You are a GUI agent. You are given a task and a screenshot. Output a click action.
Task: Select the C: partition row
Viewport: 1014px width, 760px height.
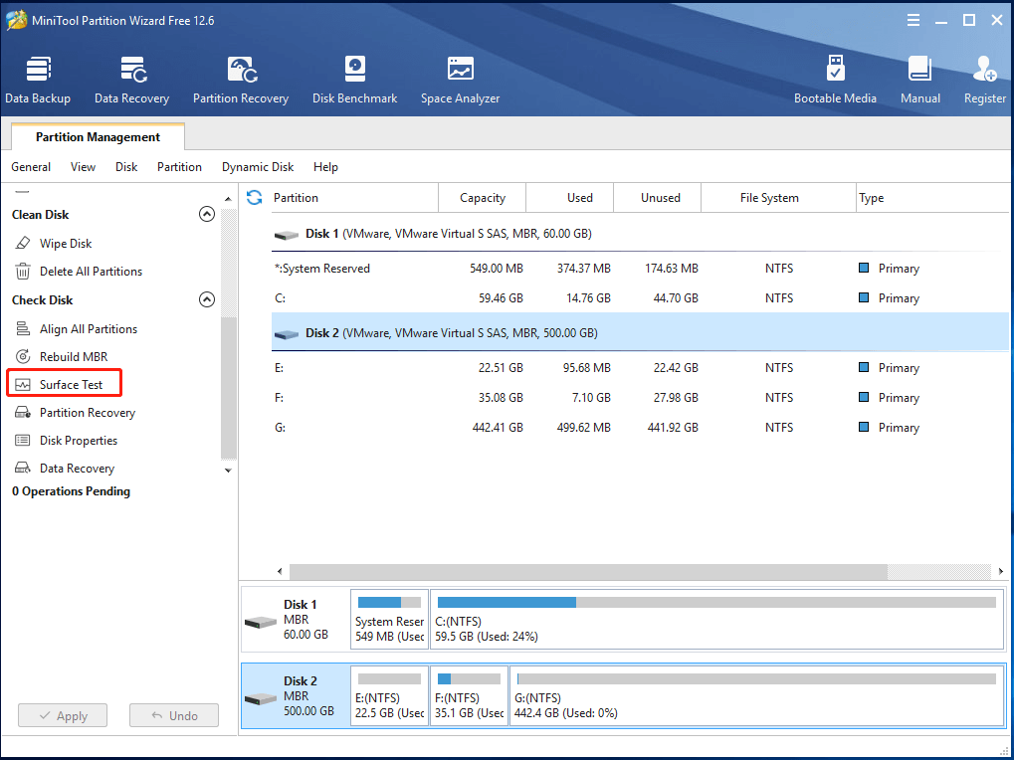point(640,297)
